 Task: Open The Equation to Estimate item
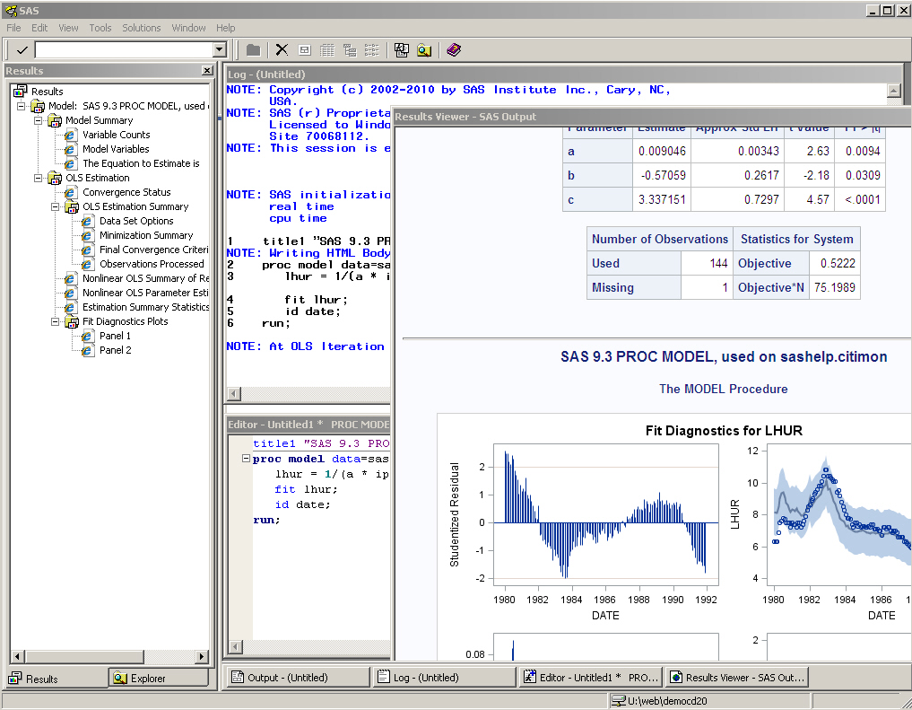tap(141, 163)
